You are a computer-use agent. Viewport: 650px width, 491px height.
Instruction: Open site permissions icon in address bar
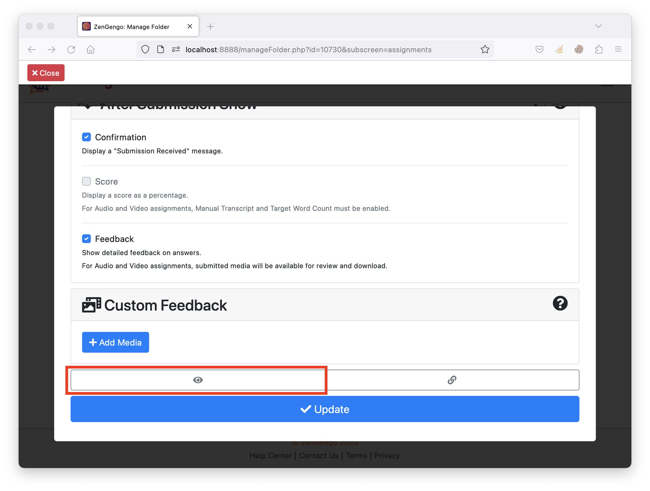pyautogui.click(x=176, y=49)
